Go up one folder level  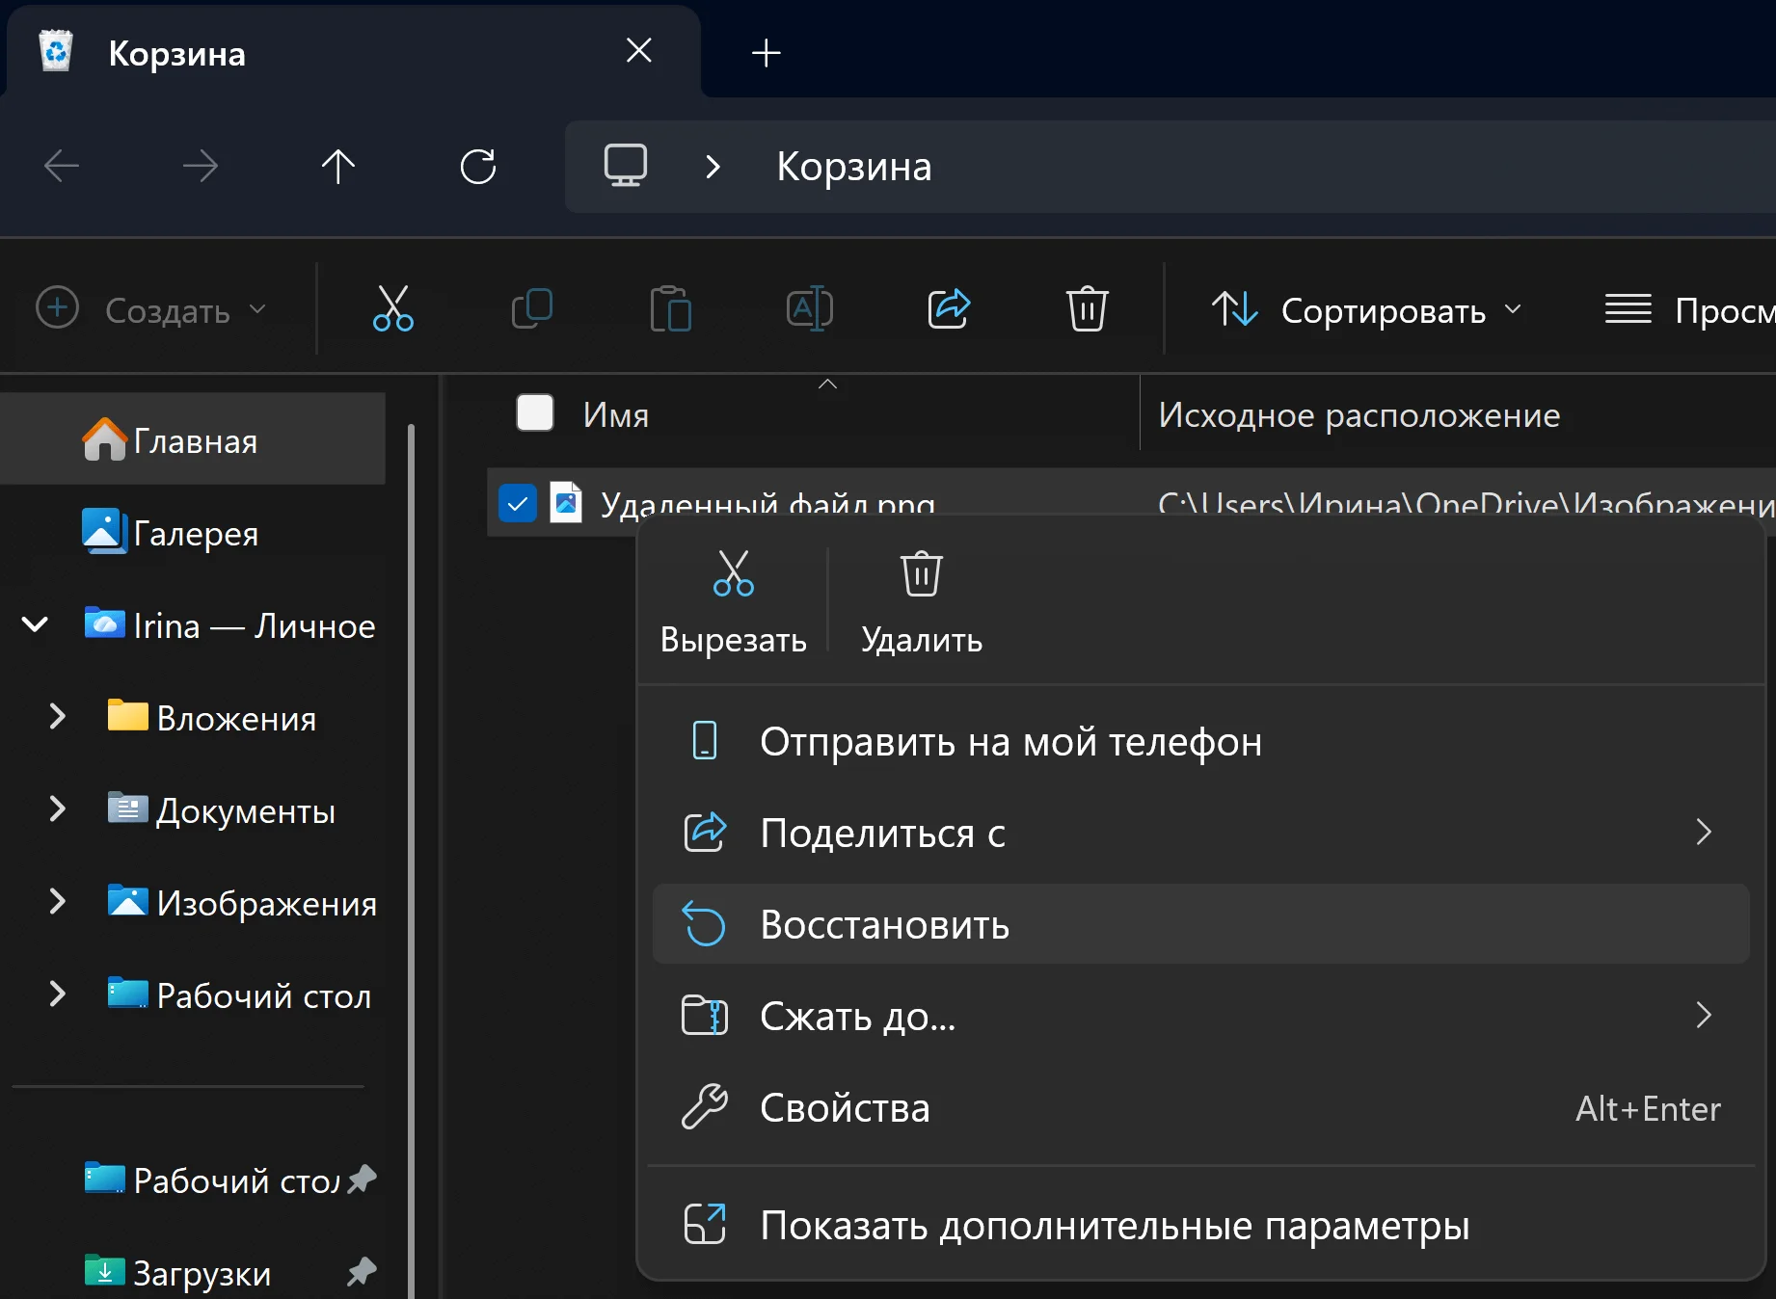click(x=338, y=167)
